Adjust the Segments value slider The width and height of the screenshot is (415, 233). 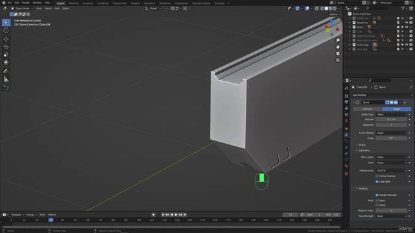[392, 125]
